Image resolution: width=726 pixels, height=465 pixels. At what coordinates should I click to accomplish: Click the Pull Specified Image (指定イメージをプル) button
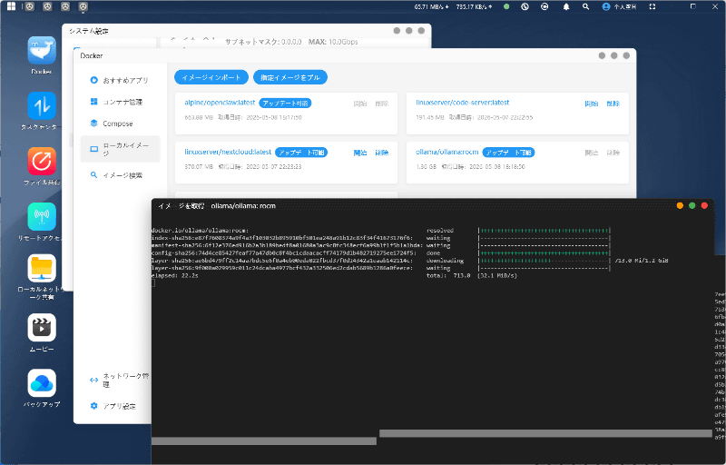click(290, 77)
